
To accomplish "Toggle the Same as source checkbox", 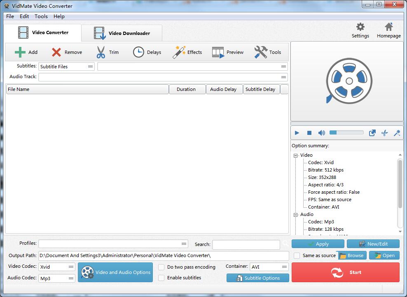I will 296,255.
